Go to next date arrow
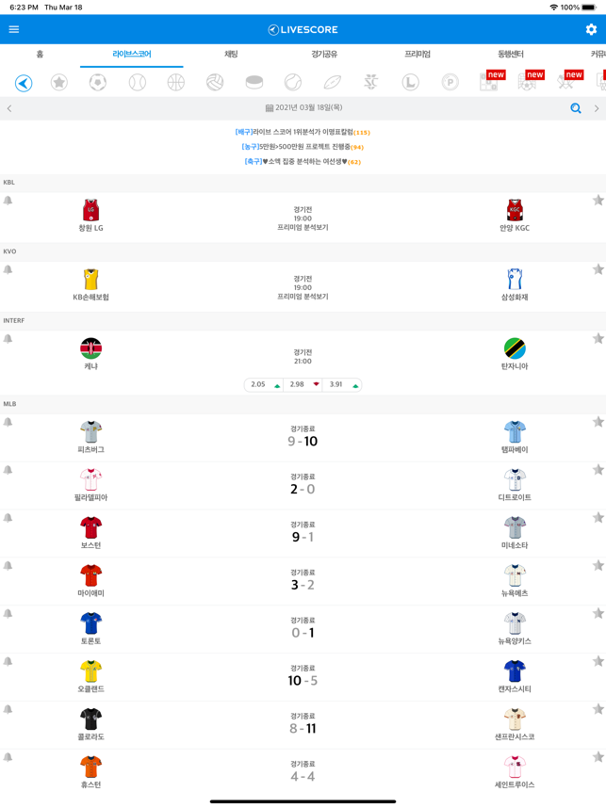The image size is (606, 808). (597, 108)
